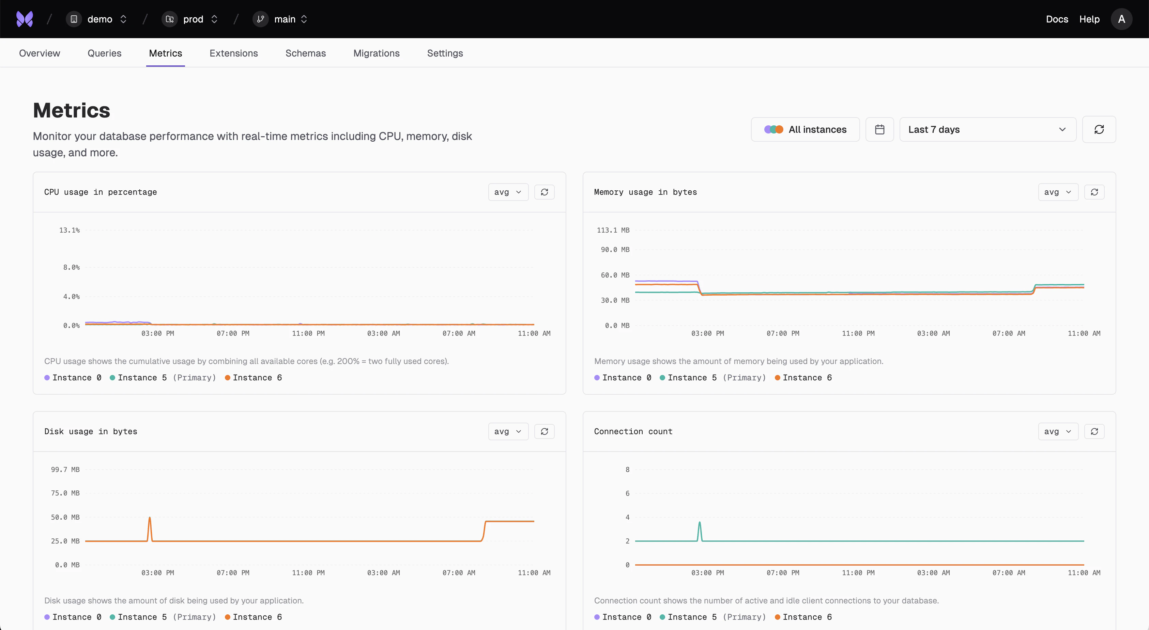Image resolution: width=1149 pixels, height=630 pixels.
Task: Click the branch icon next to main
Action: (x=260, y=19)
